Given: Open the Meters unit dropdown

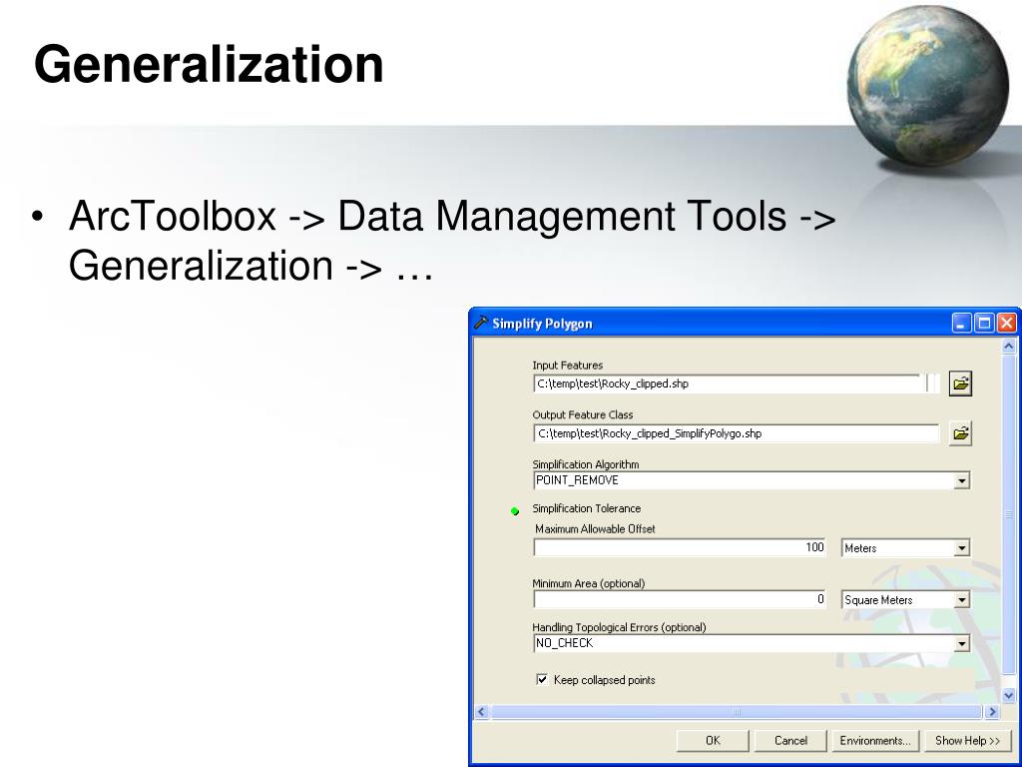Looking at the screenshot, I should (x=961, y=548).
